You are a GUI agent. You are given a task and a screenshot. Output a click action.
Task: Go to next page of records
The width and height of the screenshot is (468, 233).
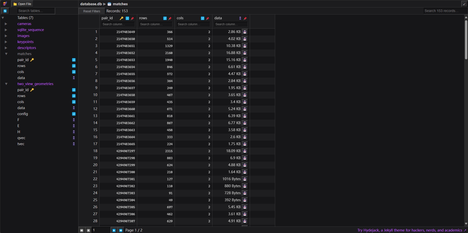tap(114, 230)
